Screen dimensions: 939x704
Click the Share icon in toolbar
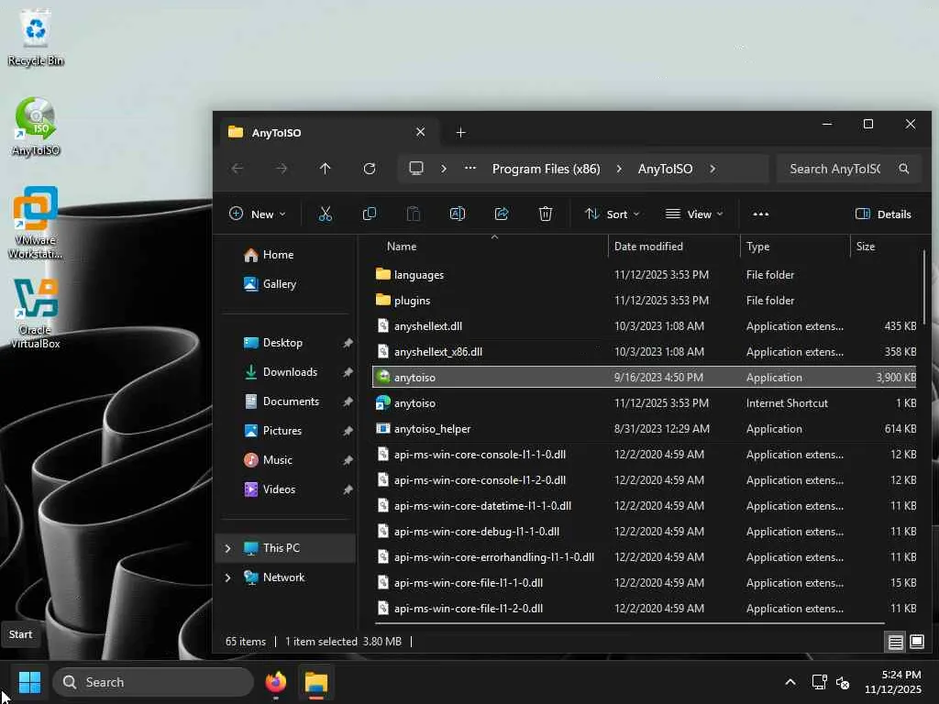502,214
